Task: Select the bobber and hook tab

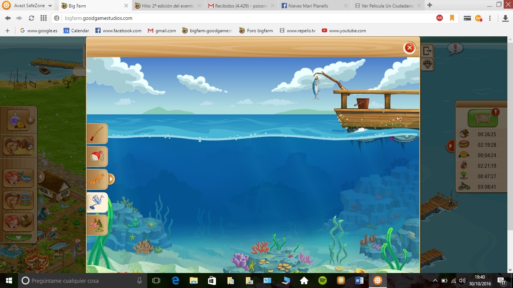Action: pyautogui.click(x=97, y=156)
